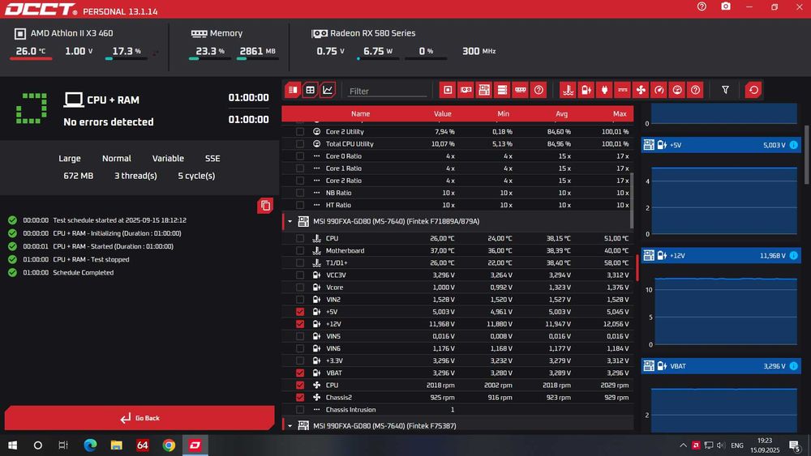Open info icon for the VBAT graph
Viewport: 811px width, 456px height.
(x=793, y=366)
